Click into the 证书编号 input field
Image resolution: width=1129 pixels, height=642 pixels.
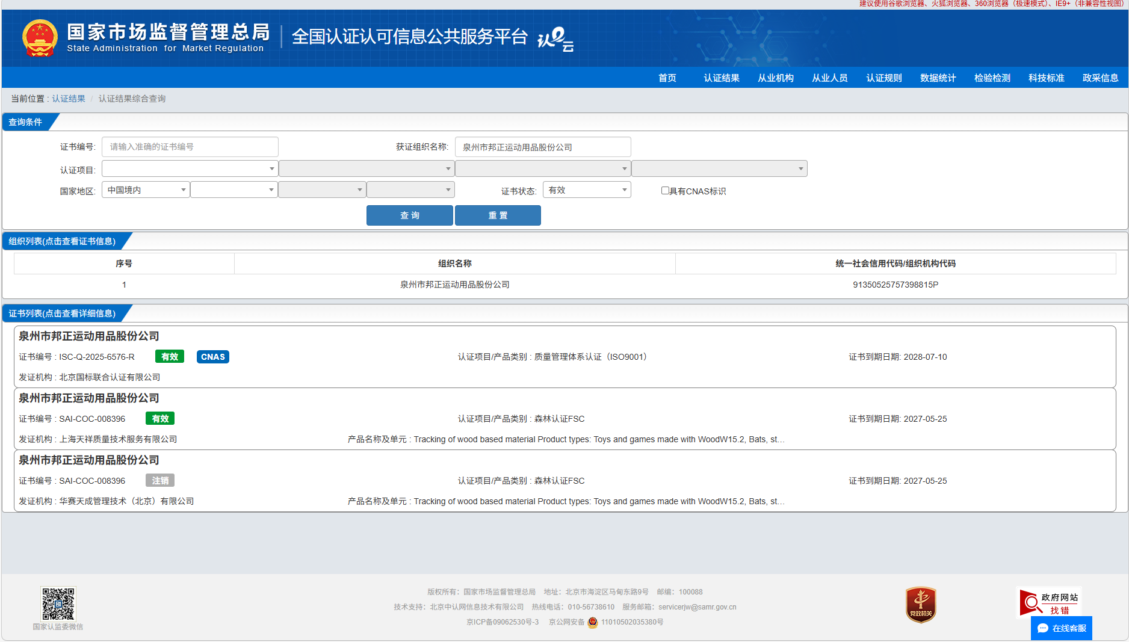(x=190, y=147)
